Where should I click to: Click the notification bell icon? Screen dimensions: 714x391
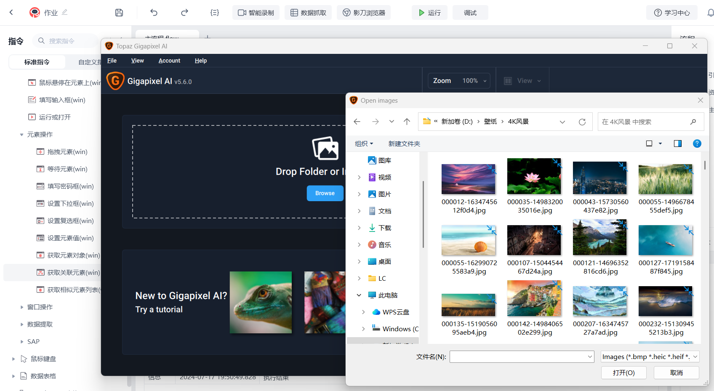click(x=710, y=13)
